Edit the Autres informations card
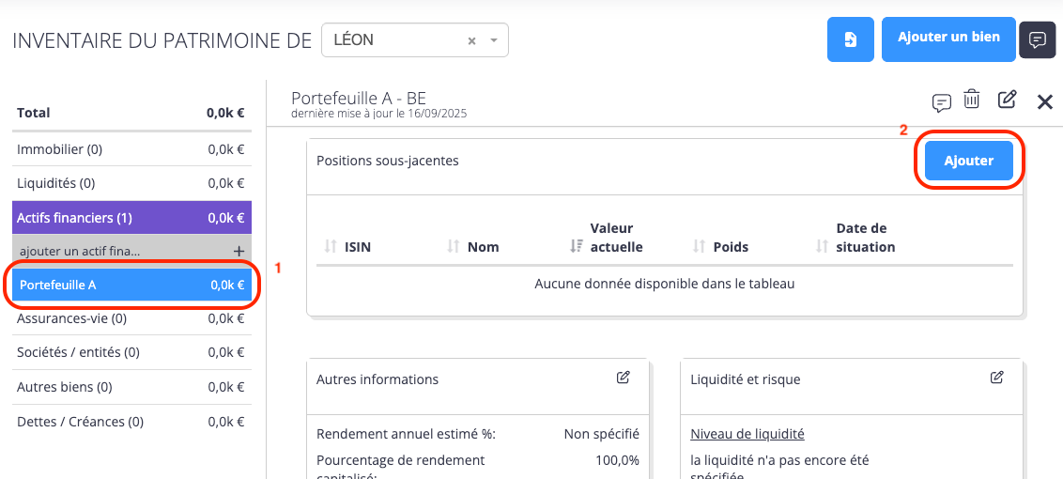 pyautogui.click(x=623, y=378)
